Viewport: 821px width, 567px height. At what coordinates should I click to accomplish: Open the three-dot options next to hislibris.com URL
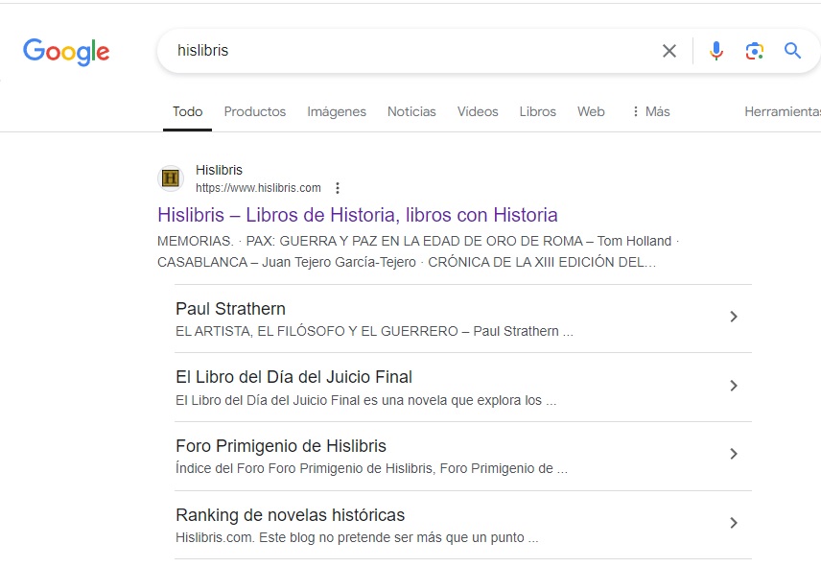coord(338,188)
